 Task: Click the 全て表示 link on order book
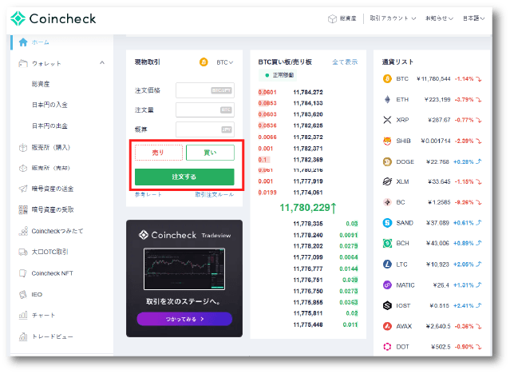pos(345,62)
